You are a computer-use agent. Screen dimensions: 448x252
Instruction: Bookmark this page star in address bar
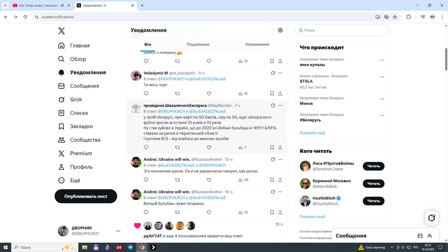click(395, 17)
